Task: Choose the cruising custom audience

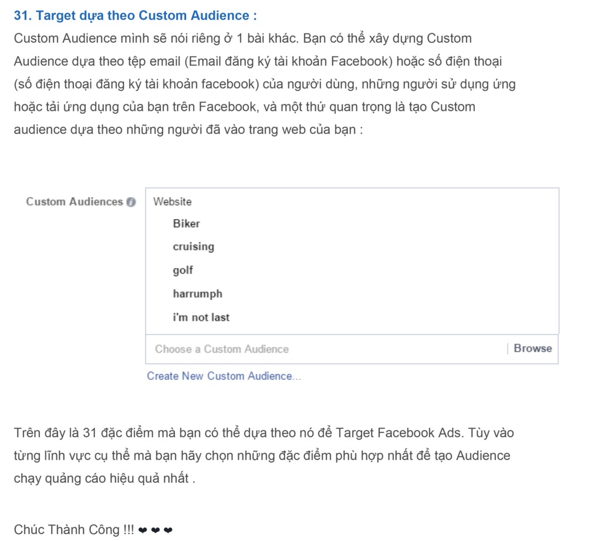Action: coord(194,246)
